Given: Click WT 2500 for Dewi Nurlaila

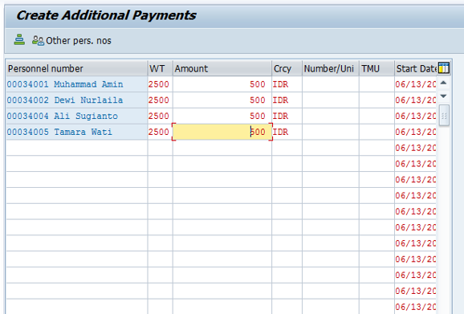Looking at the screenshot, I should (160, 100).
